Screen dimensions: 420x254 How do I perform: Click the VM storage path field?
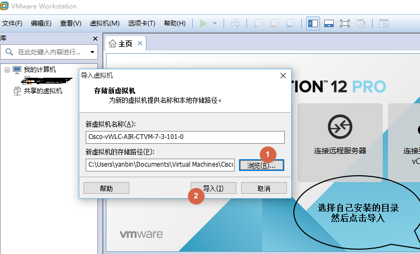[160, 165]
